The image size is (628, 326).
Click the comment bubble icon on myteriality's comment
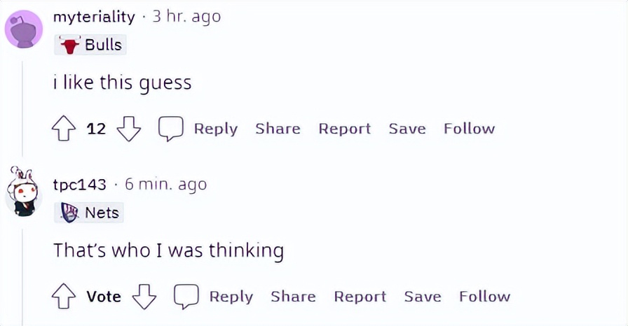[171, 129]
